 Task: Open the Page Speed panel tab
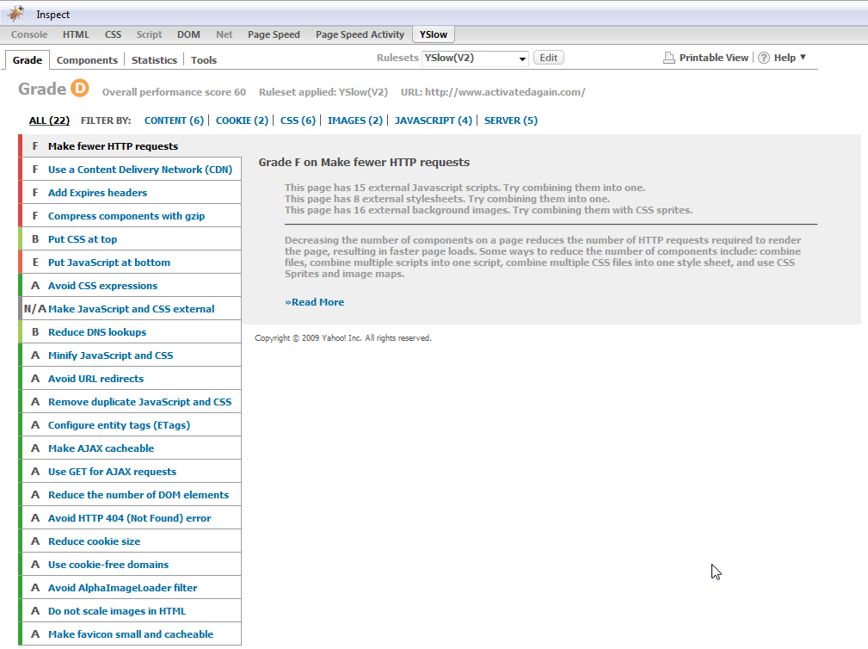click(x=274, y=34)
